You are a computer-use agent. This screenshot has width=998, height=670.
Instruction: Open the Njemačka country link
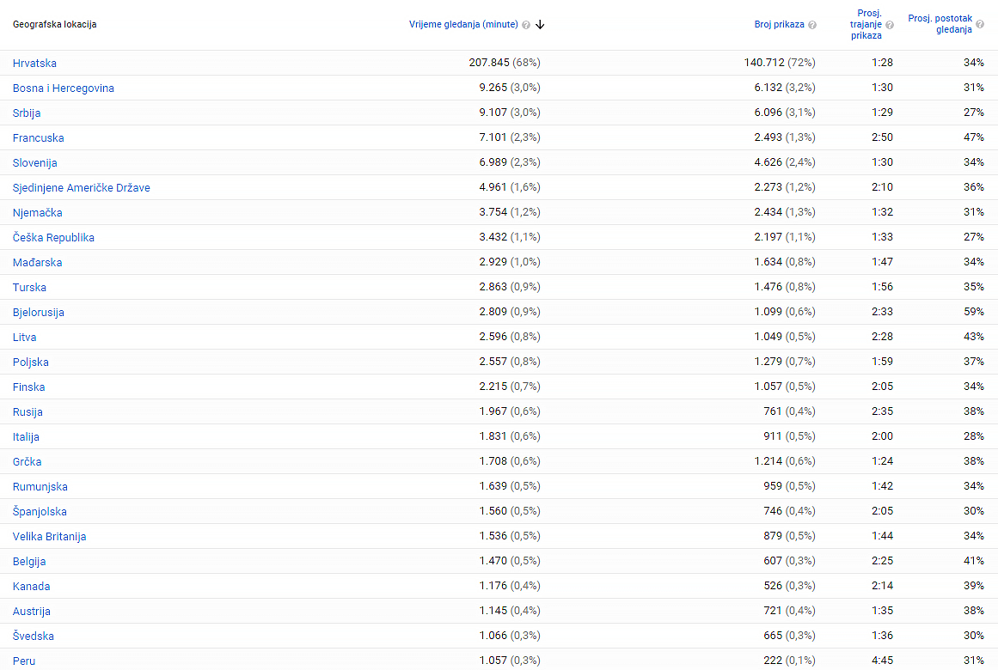(37, 213)
